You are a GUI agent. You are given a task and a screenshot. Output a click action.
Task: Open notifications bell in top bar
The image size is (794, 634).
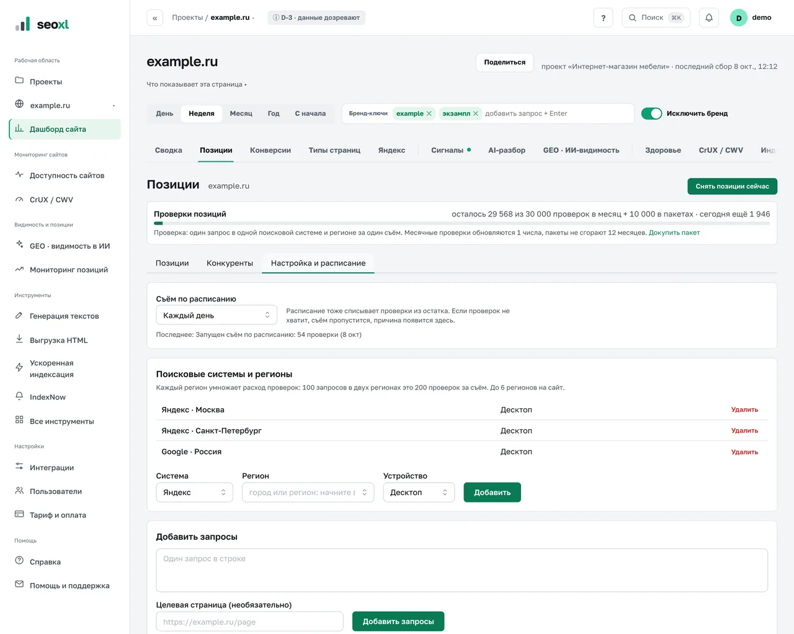tap(709, 17)
